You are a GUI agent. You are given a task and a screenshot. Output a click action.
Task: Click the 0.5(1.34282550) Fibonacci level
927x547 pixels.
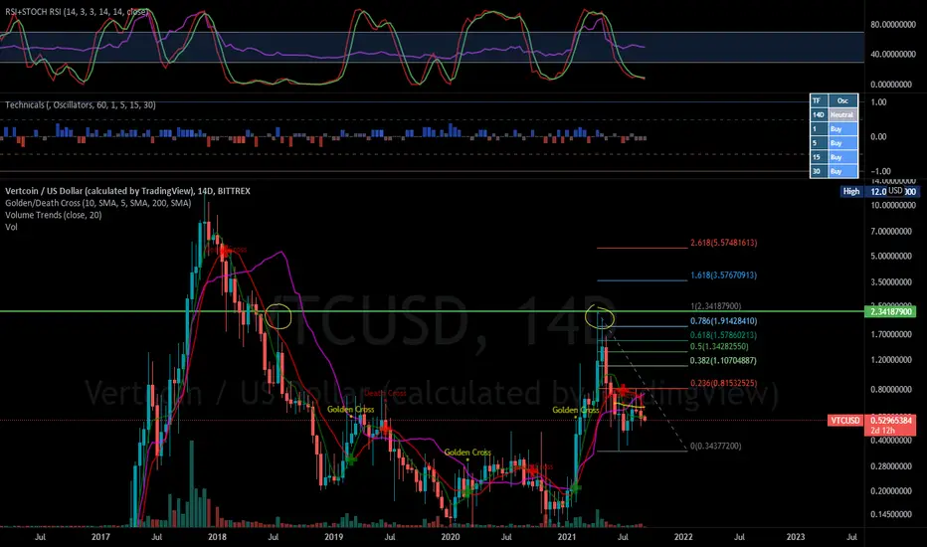coord(719,346)
